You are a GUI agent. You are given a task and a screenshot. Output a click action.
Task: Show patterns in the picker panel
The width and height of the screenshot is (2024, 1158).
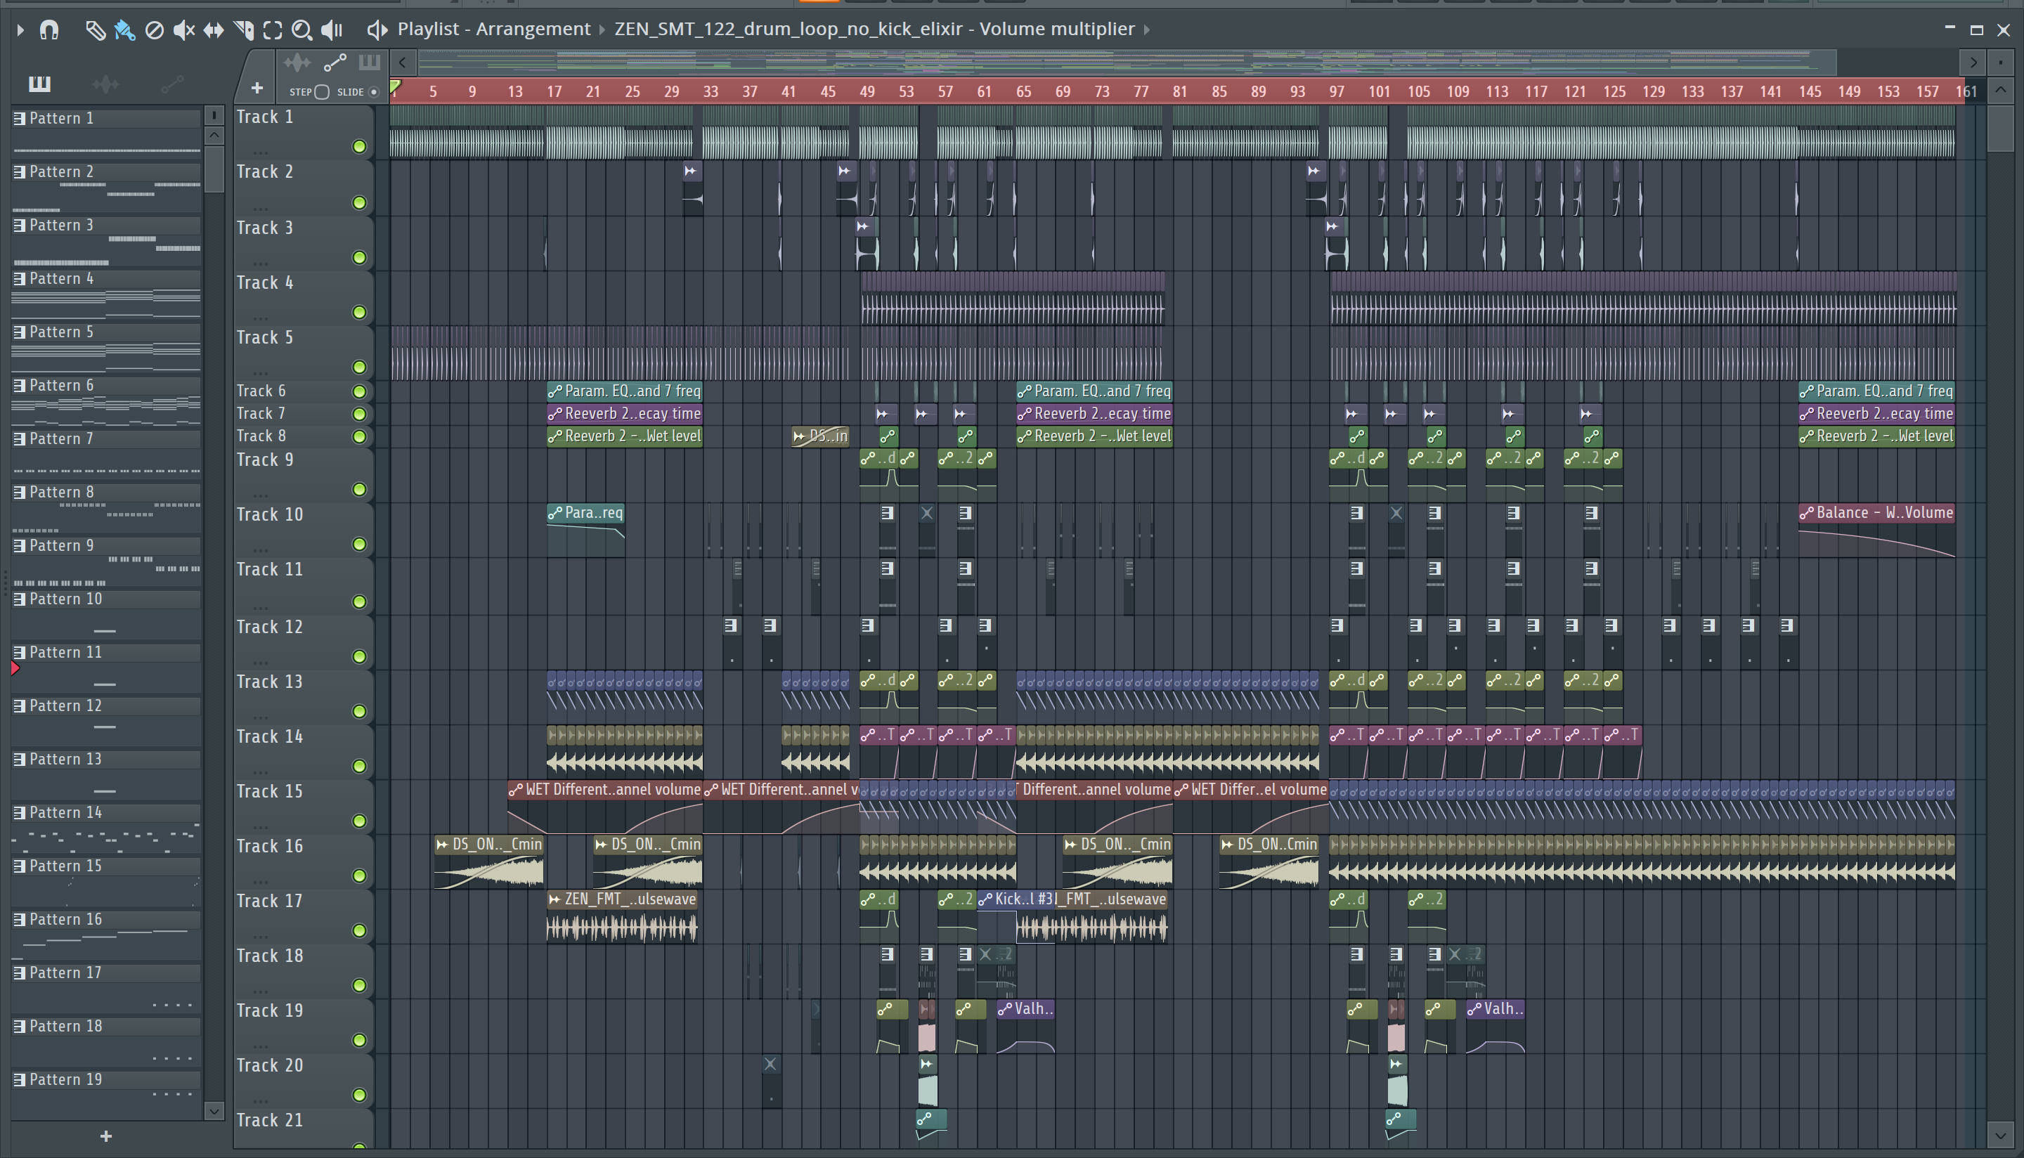[39, 83]
